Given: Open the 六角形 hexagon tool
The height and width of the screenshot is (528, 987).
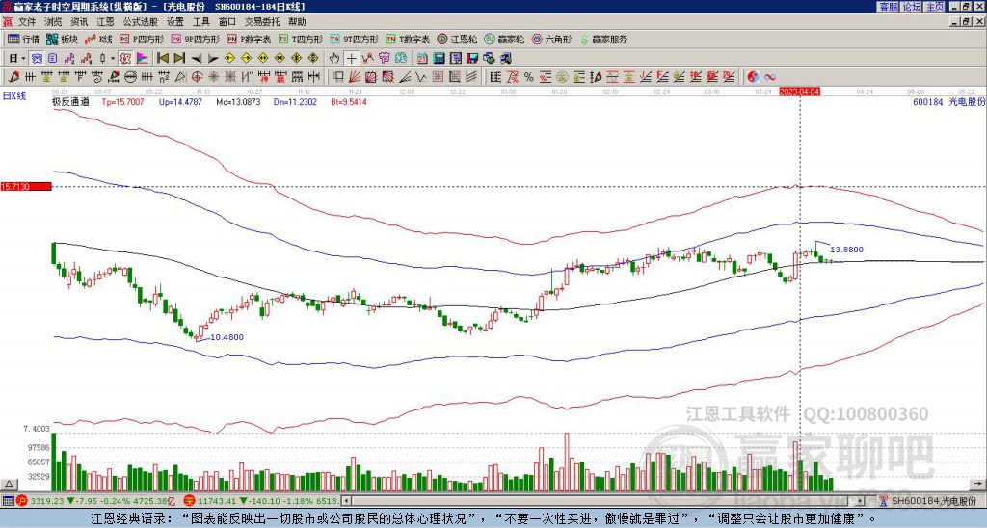Looking at the screenshot, I should [552, 39].
